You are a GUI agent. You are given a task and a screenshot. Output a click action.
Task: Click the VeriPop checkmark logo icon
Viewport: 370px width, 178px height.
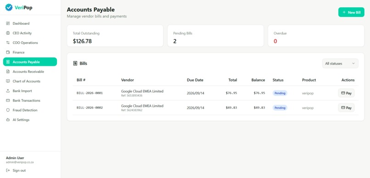(x=9, y=7)
